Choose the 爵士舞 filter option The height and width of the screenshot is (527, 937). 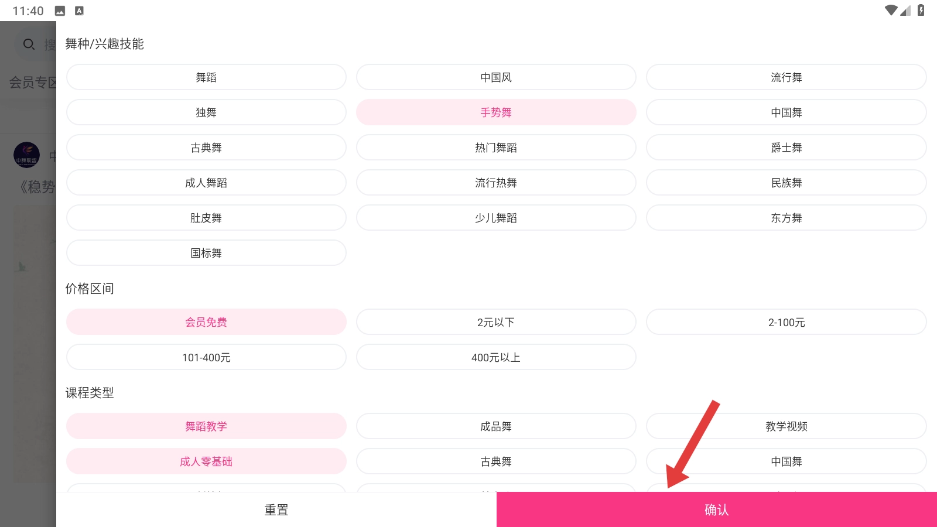point(786,148)
